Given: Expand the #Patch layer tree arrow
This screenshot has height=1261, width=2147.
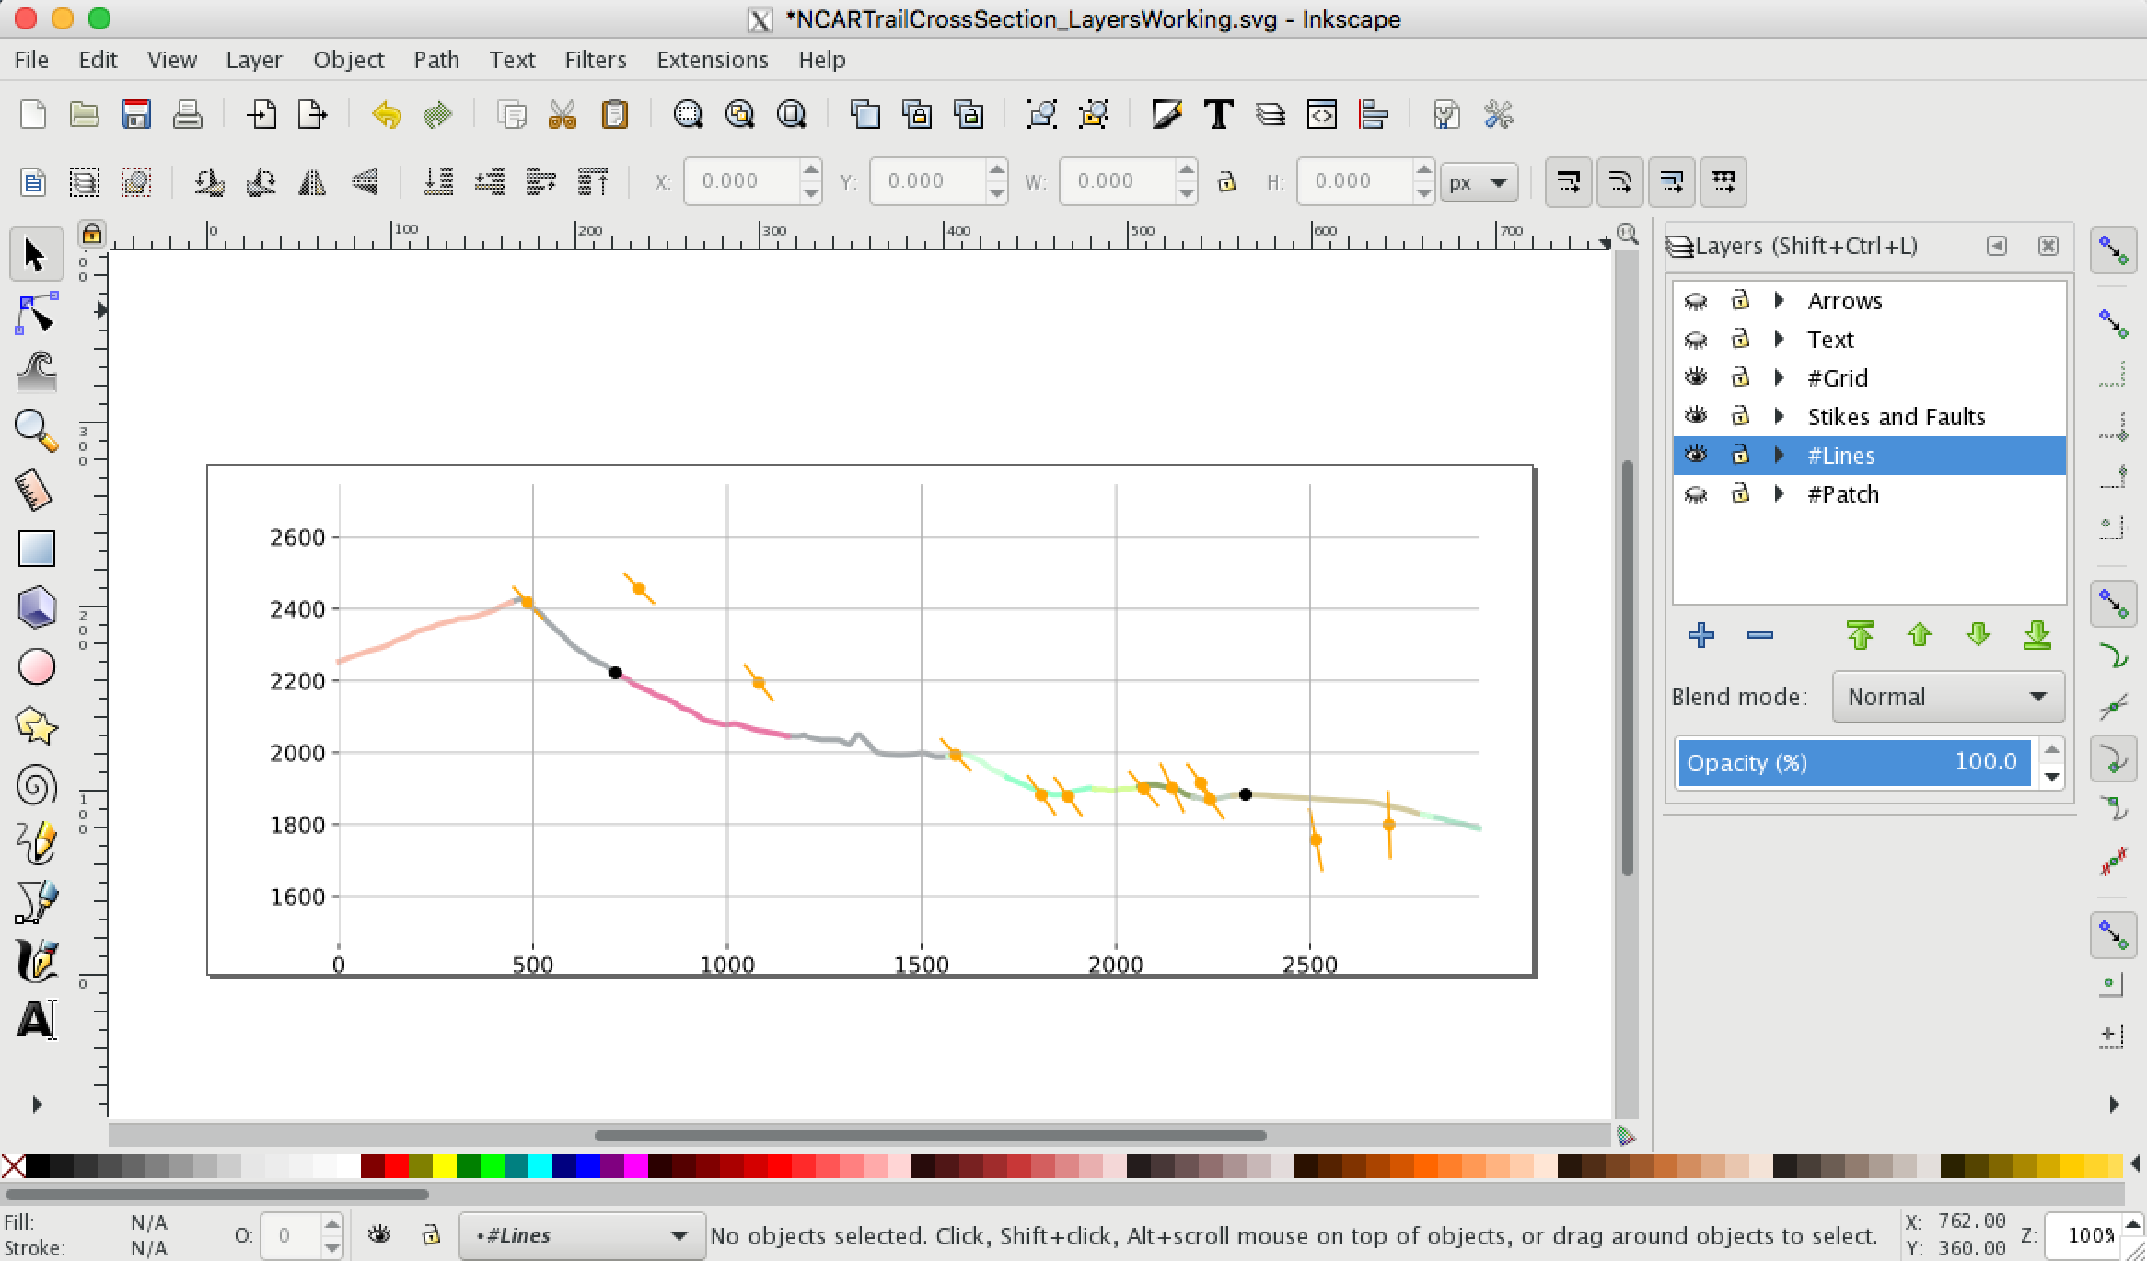Looking at the screenshot, I should 1780,494.
